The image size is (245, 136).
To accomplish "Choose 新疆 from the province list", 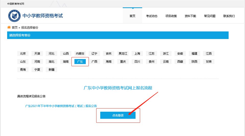I will pyautogui.click(x=52, y=70).
